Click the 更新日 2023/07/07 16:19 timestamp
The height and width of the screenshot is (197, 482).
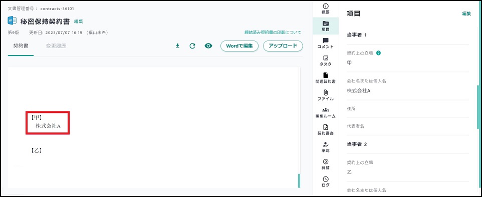pyautogui.click(x=55, y=32)
